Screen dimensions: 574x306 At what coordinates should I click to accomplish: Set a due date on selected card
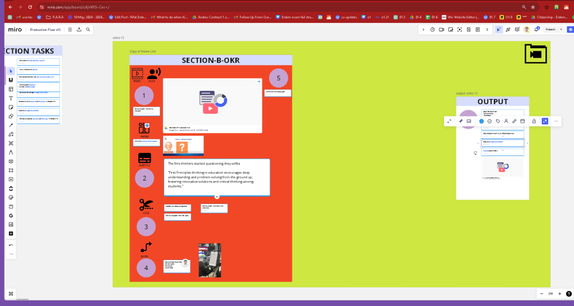click(x=522, y=121)
